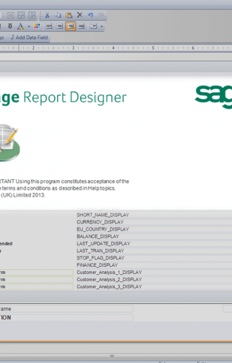Select the Customer_Analysis_2_DISPLAY field

tap(154, 279)
